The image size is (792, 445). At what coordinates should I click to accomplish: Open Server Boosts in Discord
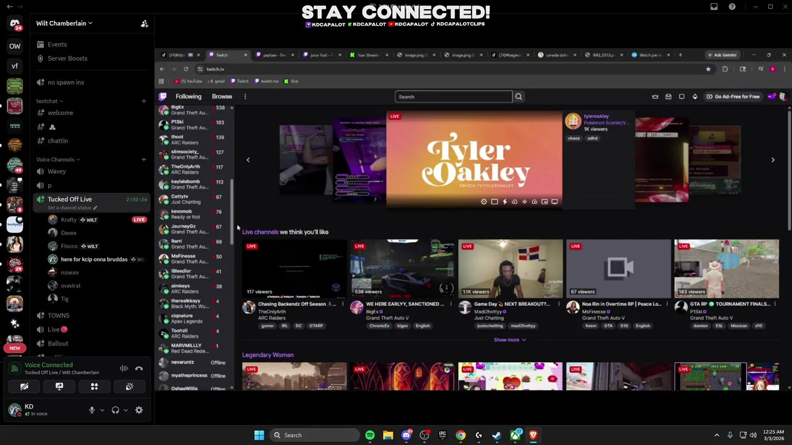[x=67, y=58]
